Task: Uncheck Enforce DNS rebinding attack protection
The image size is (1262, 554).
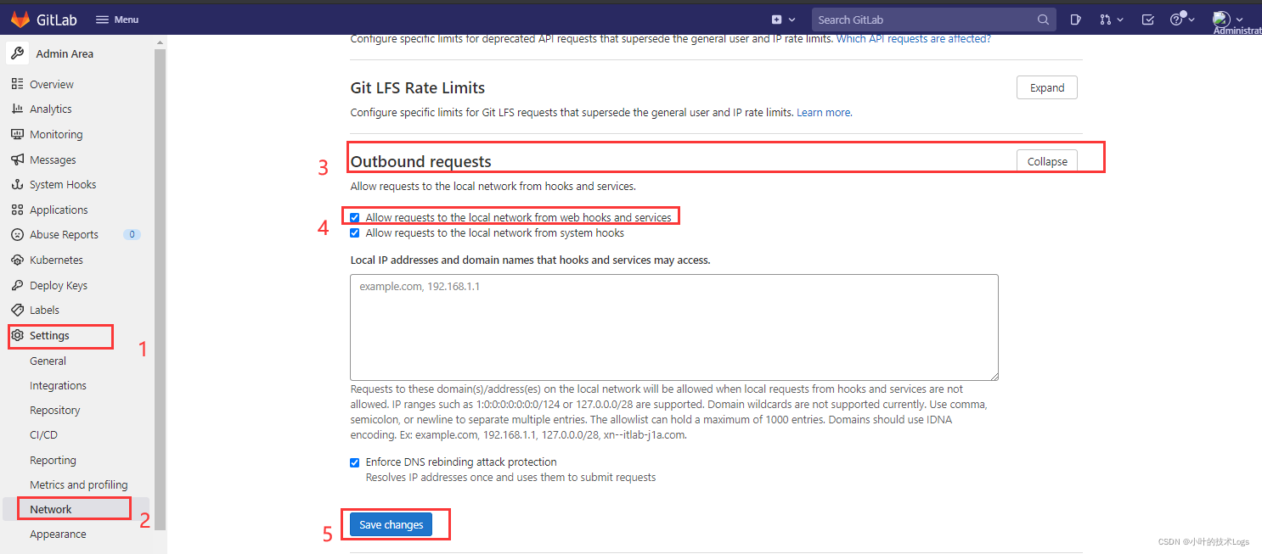Action: 355,462
